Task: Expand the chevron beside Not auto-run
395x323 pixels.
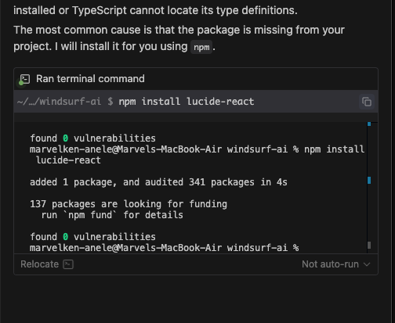Action: click(x=367, y=264)
